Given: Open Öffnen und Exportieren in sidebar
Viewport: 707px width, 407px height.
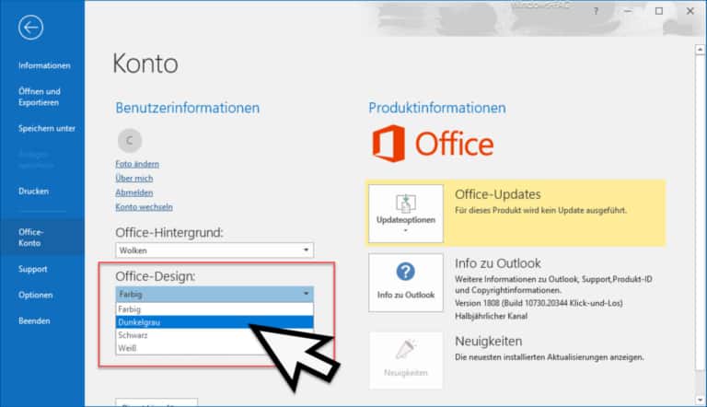Looking at the screenshot, I should tap(40, 97).
